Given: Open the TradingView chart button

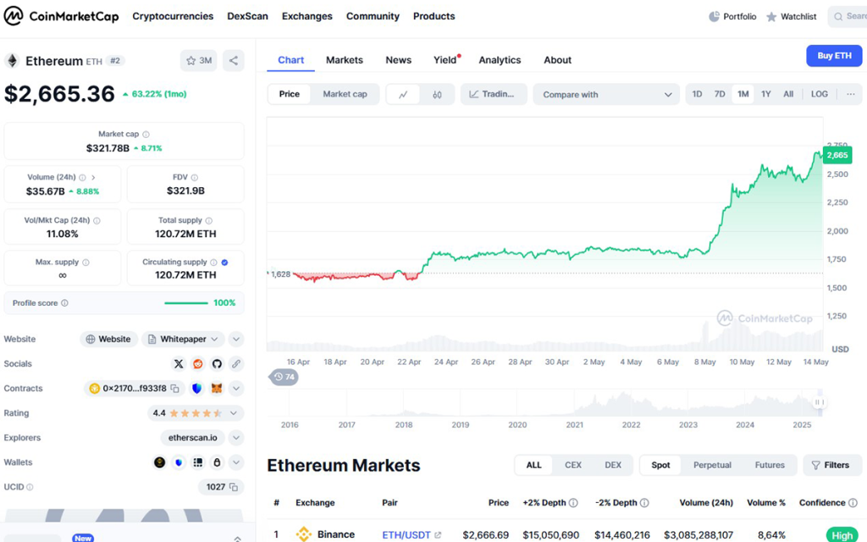Looking at the screenshot, I should [494, 95].
